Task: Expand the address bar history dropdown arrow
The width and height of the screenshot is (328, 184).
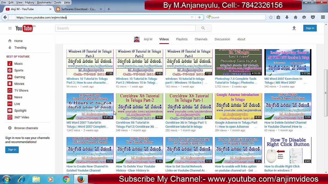Action: 192,17
